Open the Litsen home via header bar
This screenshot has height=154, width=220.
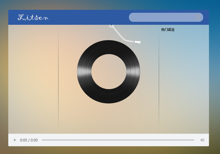click(x=33, y=17)
